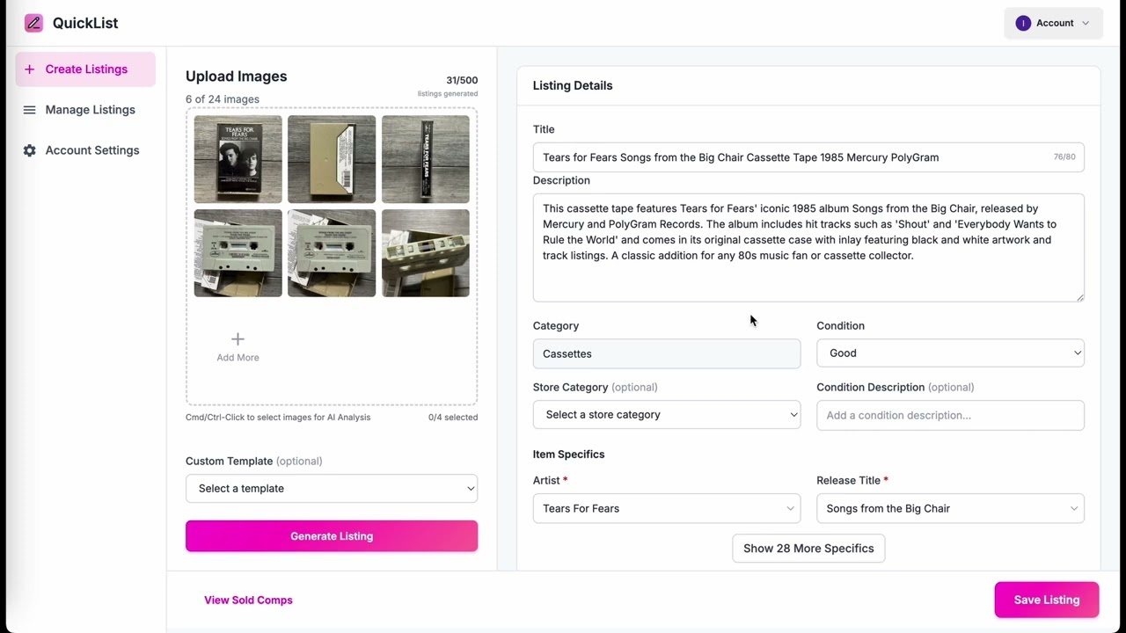Screen dimensions: 1126x633
Task: Click the list icon beside Manage Listings
Action: [x=29, y=110]
